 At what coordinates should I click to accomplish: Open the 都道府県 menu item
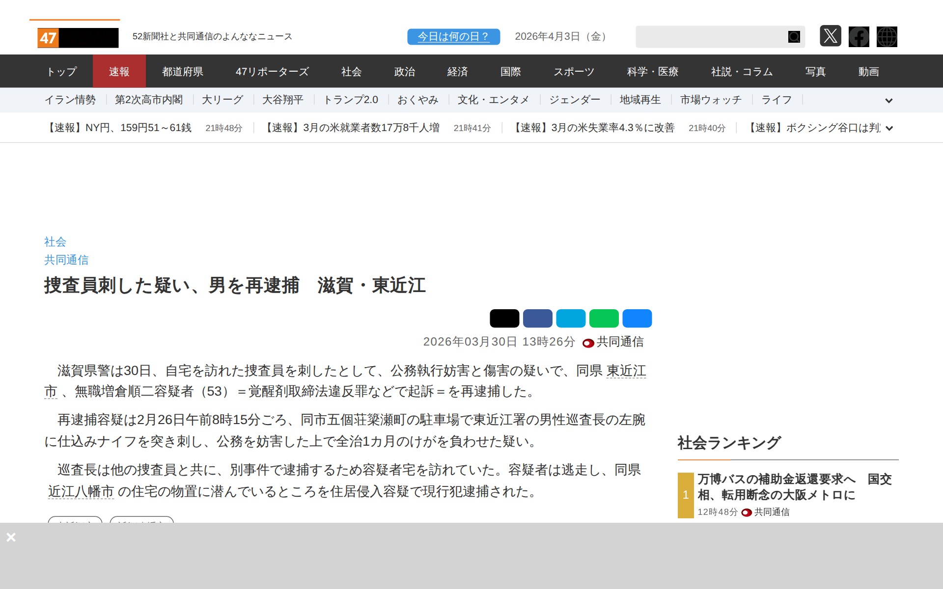tap(183, 72)
